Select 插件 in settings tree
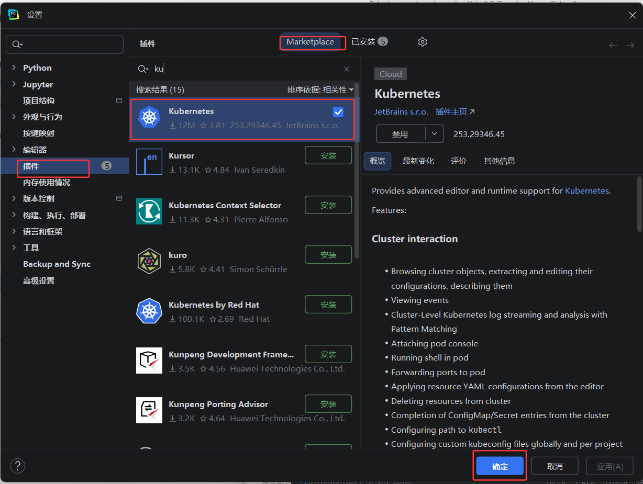 tap(64, 166)
